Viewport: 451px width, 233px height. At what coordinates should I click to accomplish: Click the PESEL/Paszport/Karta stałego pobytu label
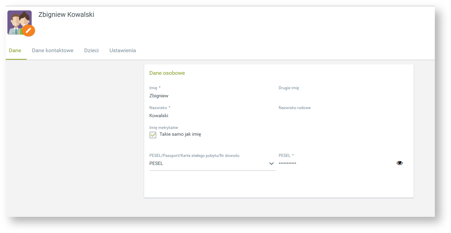(194, 156)
